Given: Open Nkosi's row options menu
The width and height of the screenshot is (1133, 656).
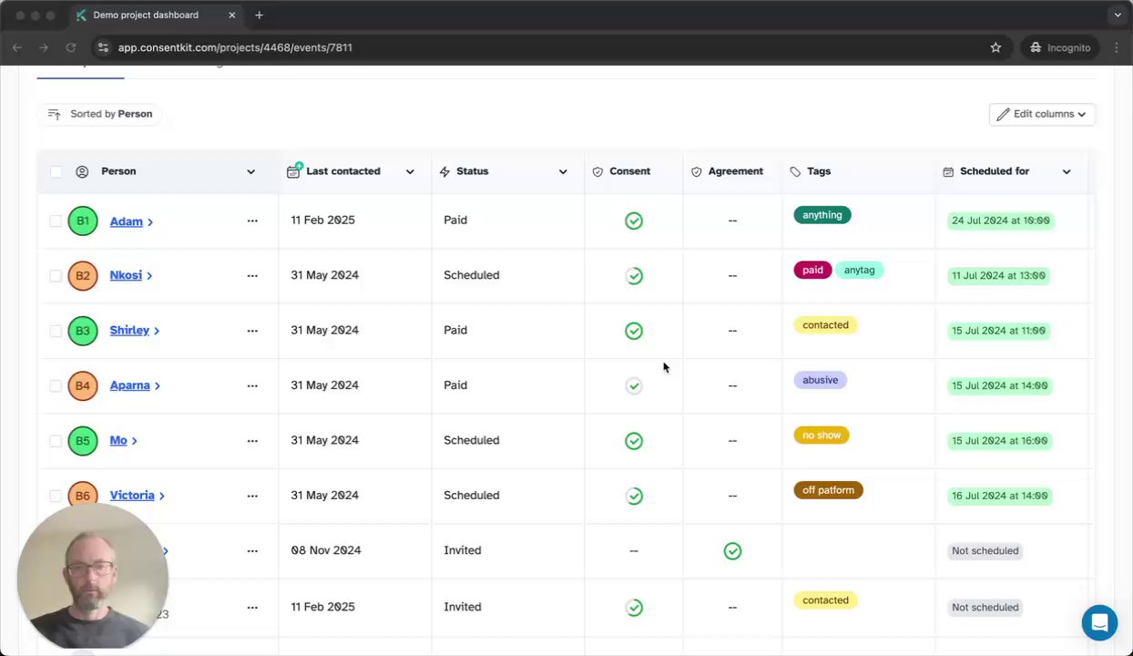Looking at the screenshot, I should coord(252,275).
